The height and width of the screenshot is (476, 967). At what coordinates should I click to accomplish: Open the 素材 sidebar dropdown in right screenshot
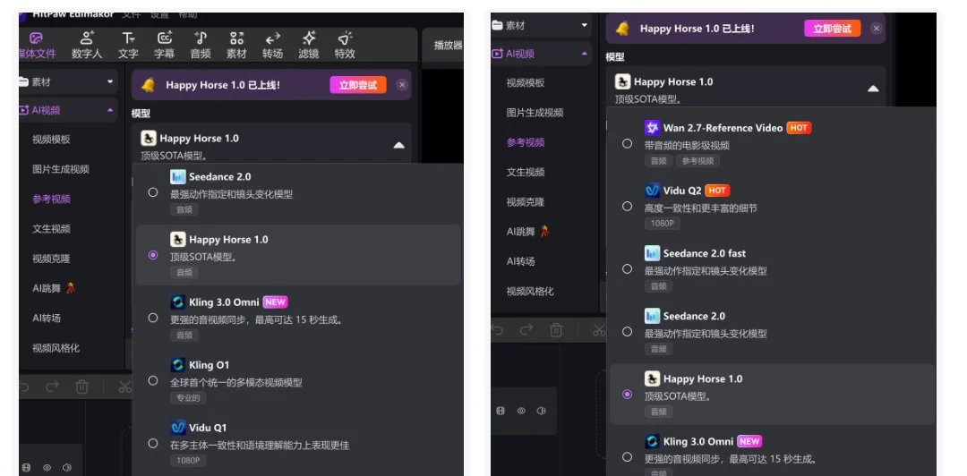(x=585, y=25)
